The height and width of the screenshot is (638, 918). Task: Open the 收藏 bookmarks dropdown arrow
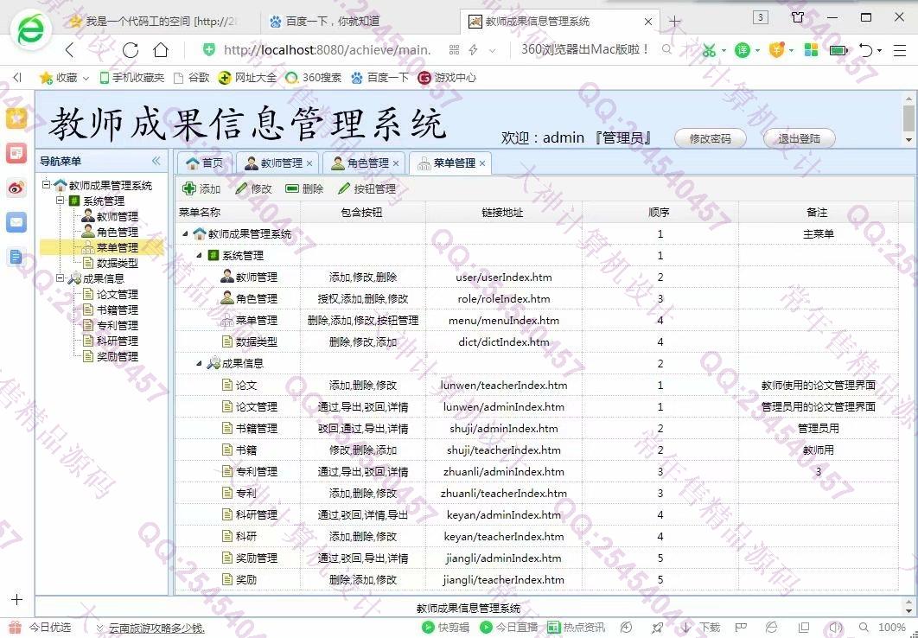(86, 78)
